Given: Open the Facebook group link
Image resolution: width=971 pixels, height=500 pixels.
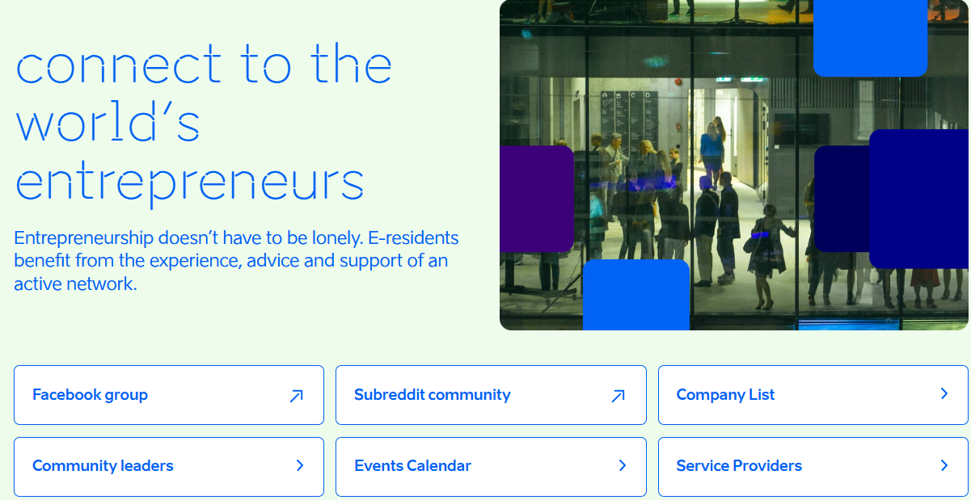Looking at the screenshot, I should [169, 395].
